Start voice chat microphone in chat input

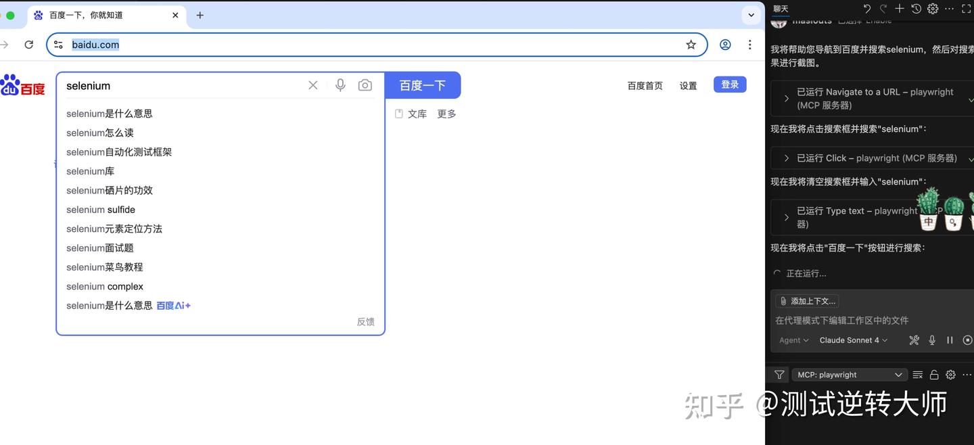tap(932, 340)
